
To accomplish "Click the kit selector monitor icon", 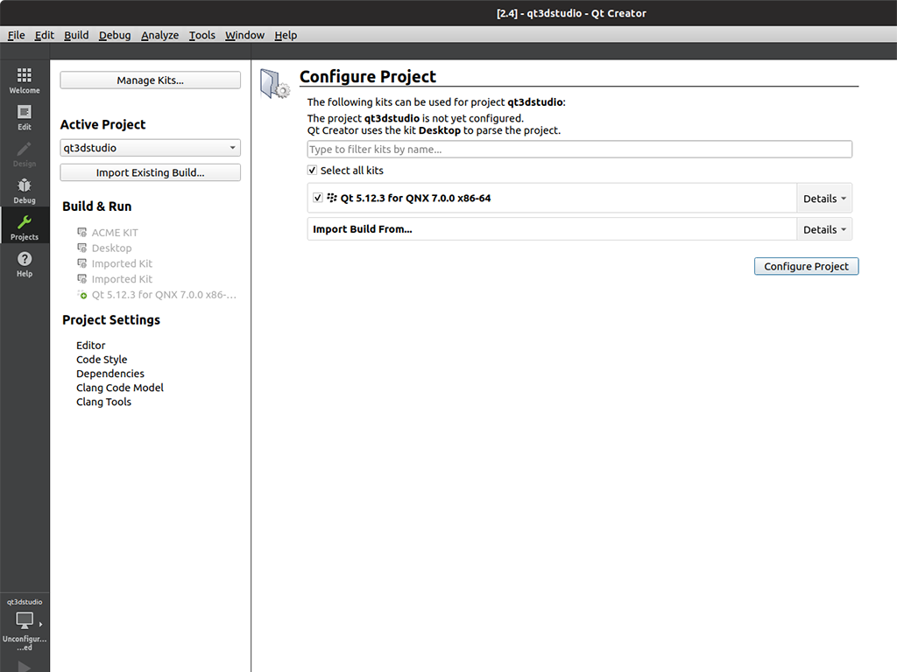I will (x=25, y=621).
